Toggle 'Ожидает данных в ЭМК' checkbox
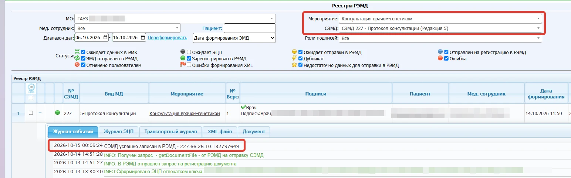 point(84,53)
